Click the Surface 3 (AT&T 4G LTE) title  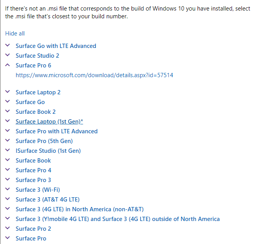click(47, 200)
